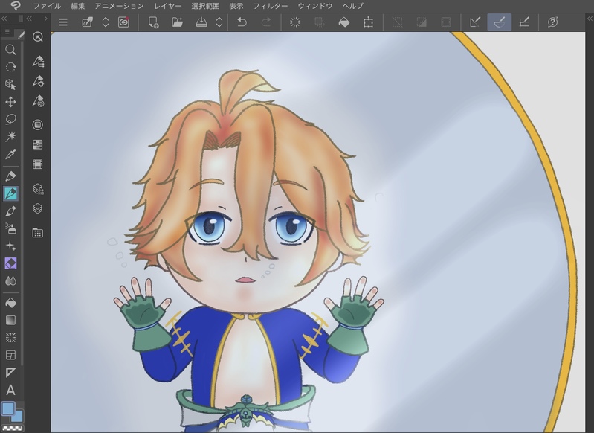Screen dimensions: 594x433
Task: Expand stepper next to the Save icon
Action: [219, 22]
